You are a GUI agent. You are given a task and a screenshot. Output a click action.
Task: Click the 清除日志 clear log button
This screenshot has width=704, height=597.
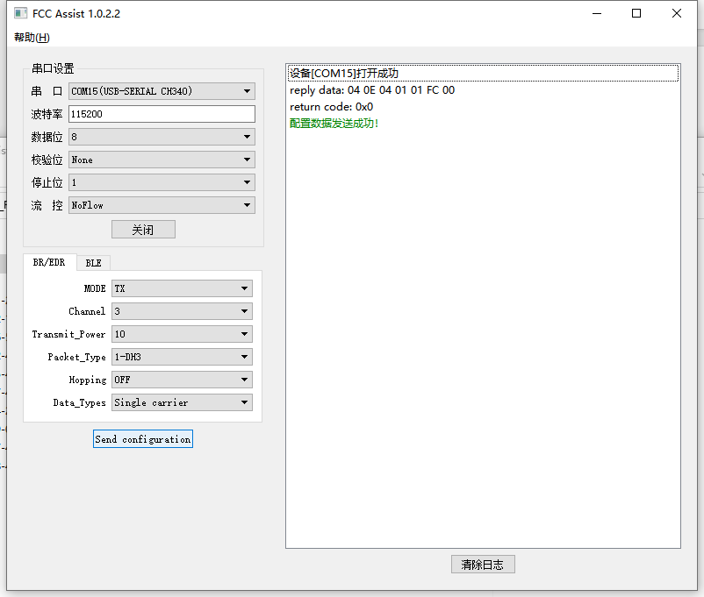coord(483,565)
